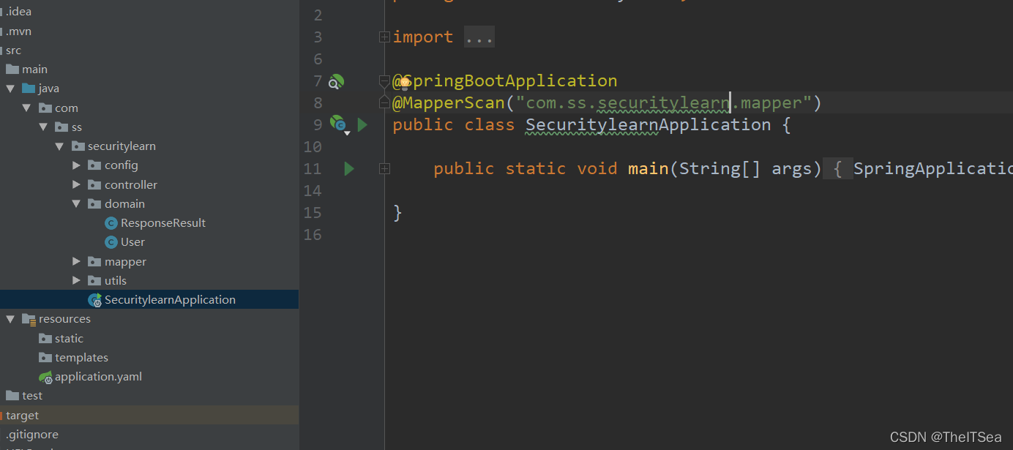Click the class gutter icon beside 'public class'
Screen dimensions: 1013x450
click(338, 124)
